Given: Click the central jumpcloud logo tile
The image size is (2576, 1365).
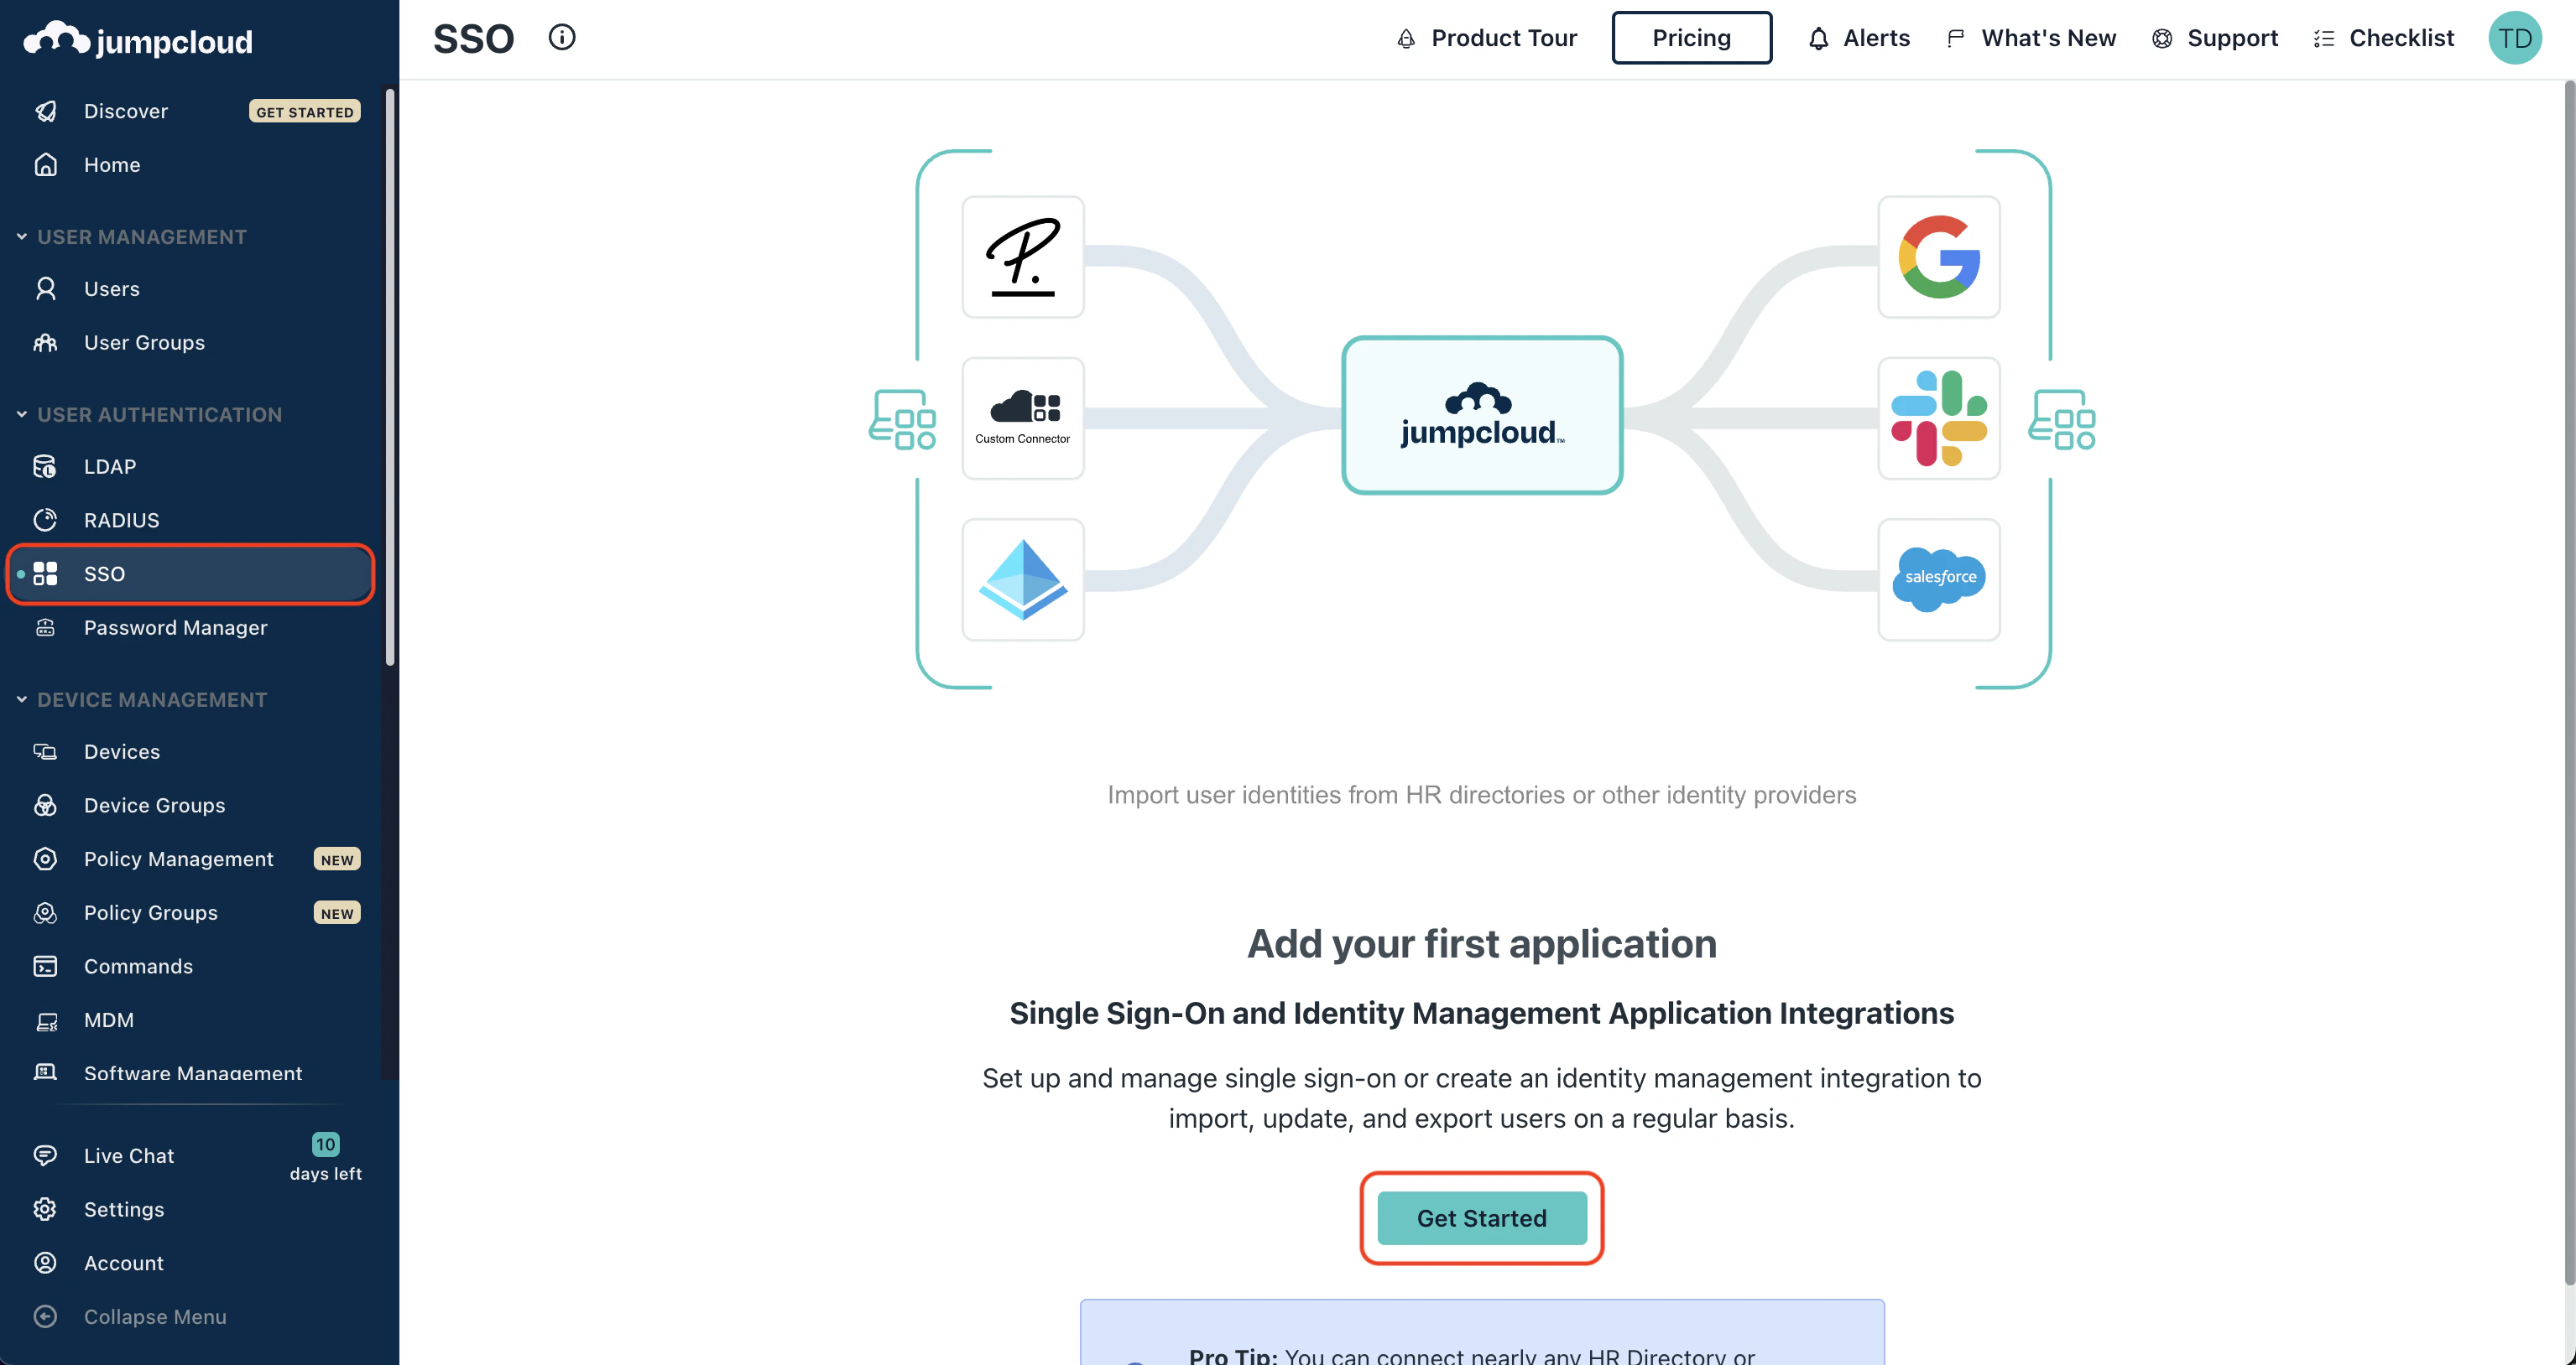Looking at the screenshot, I should [1482, 415].
